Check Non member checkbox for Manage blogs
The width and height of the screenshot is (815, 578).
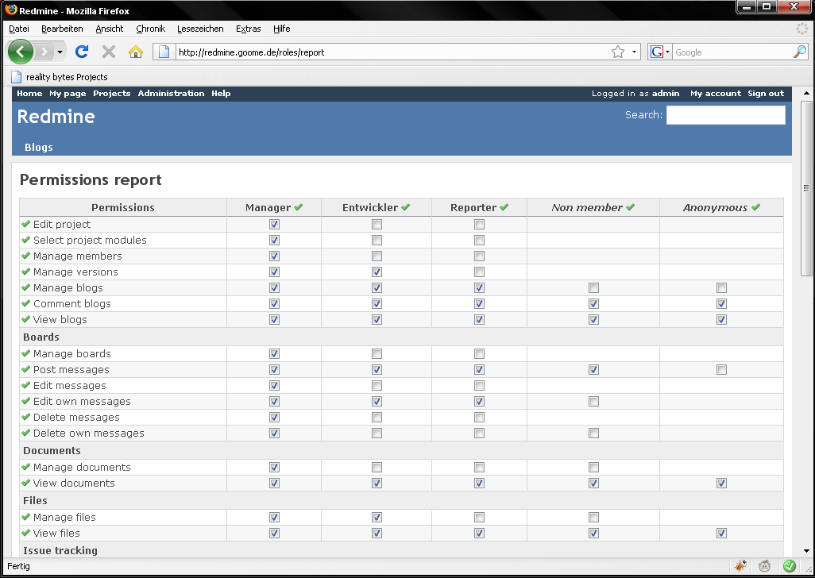pos(593,287)
